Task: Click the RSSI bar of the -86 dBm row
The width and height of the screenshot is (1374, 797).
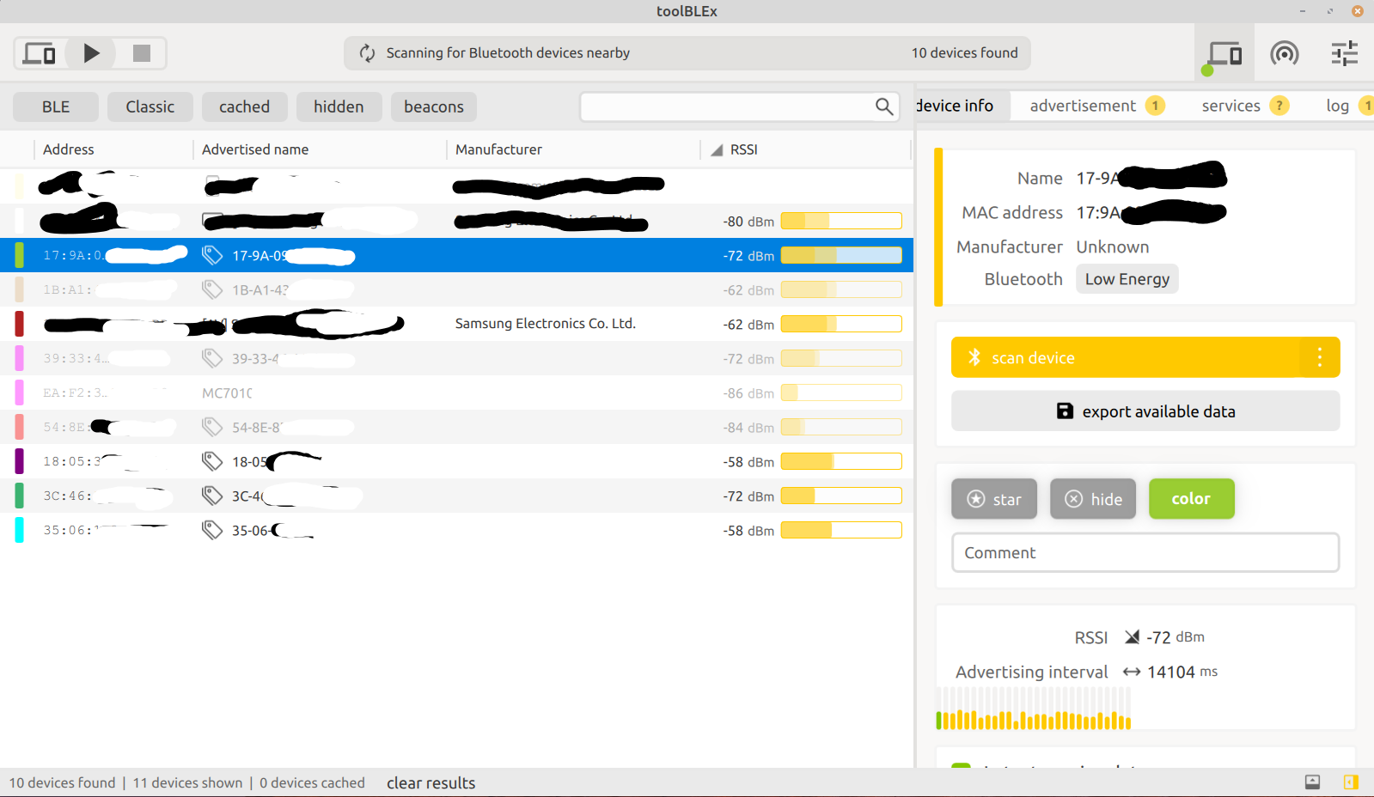Action: click(x=841, y=392)
